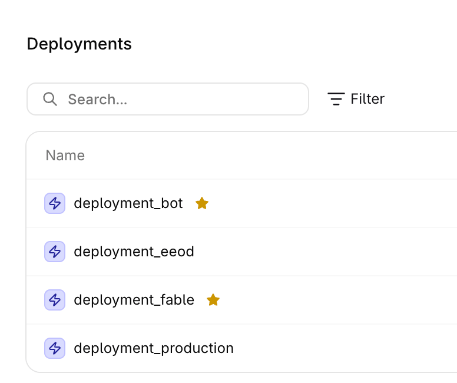Viewport: 457px width, 383px height.
Task: Open the deployment_fable deployment
Action: click(134, 300)
